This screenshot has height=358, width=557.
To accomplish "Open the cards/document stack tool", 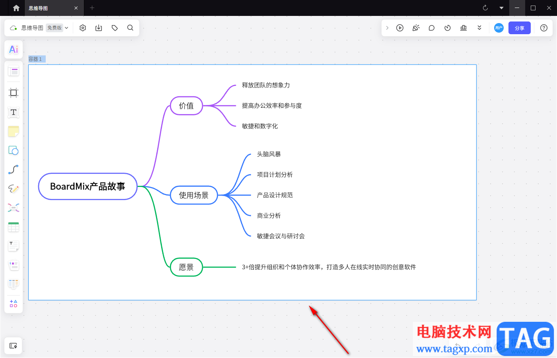I will click(x=14, y=265).
